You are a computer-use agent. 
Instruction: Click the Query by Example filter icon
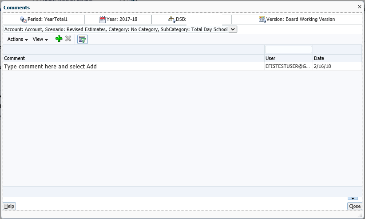coord(82,40)
